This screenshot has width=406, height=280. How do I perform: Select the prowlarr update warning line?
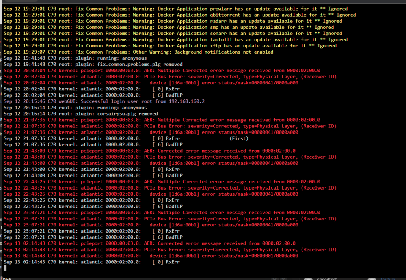[x=175, y=9]
